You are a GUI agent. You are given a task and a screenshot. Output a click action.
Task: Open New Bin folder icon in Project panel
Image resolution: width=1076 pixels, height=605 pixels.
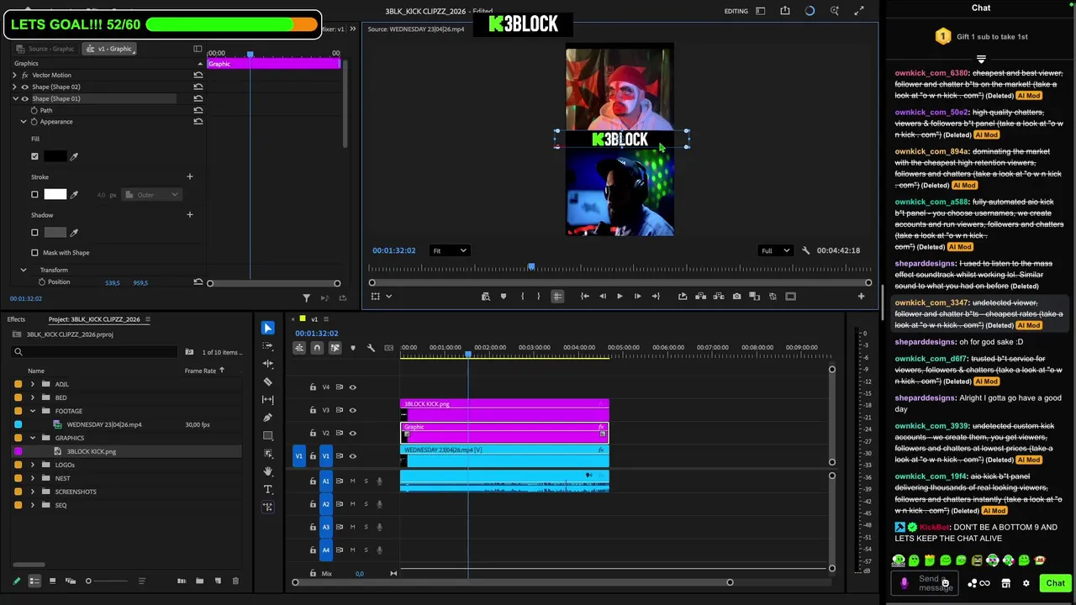point(199,581)
